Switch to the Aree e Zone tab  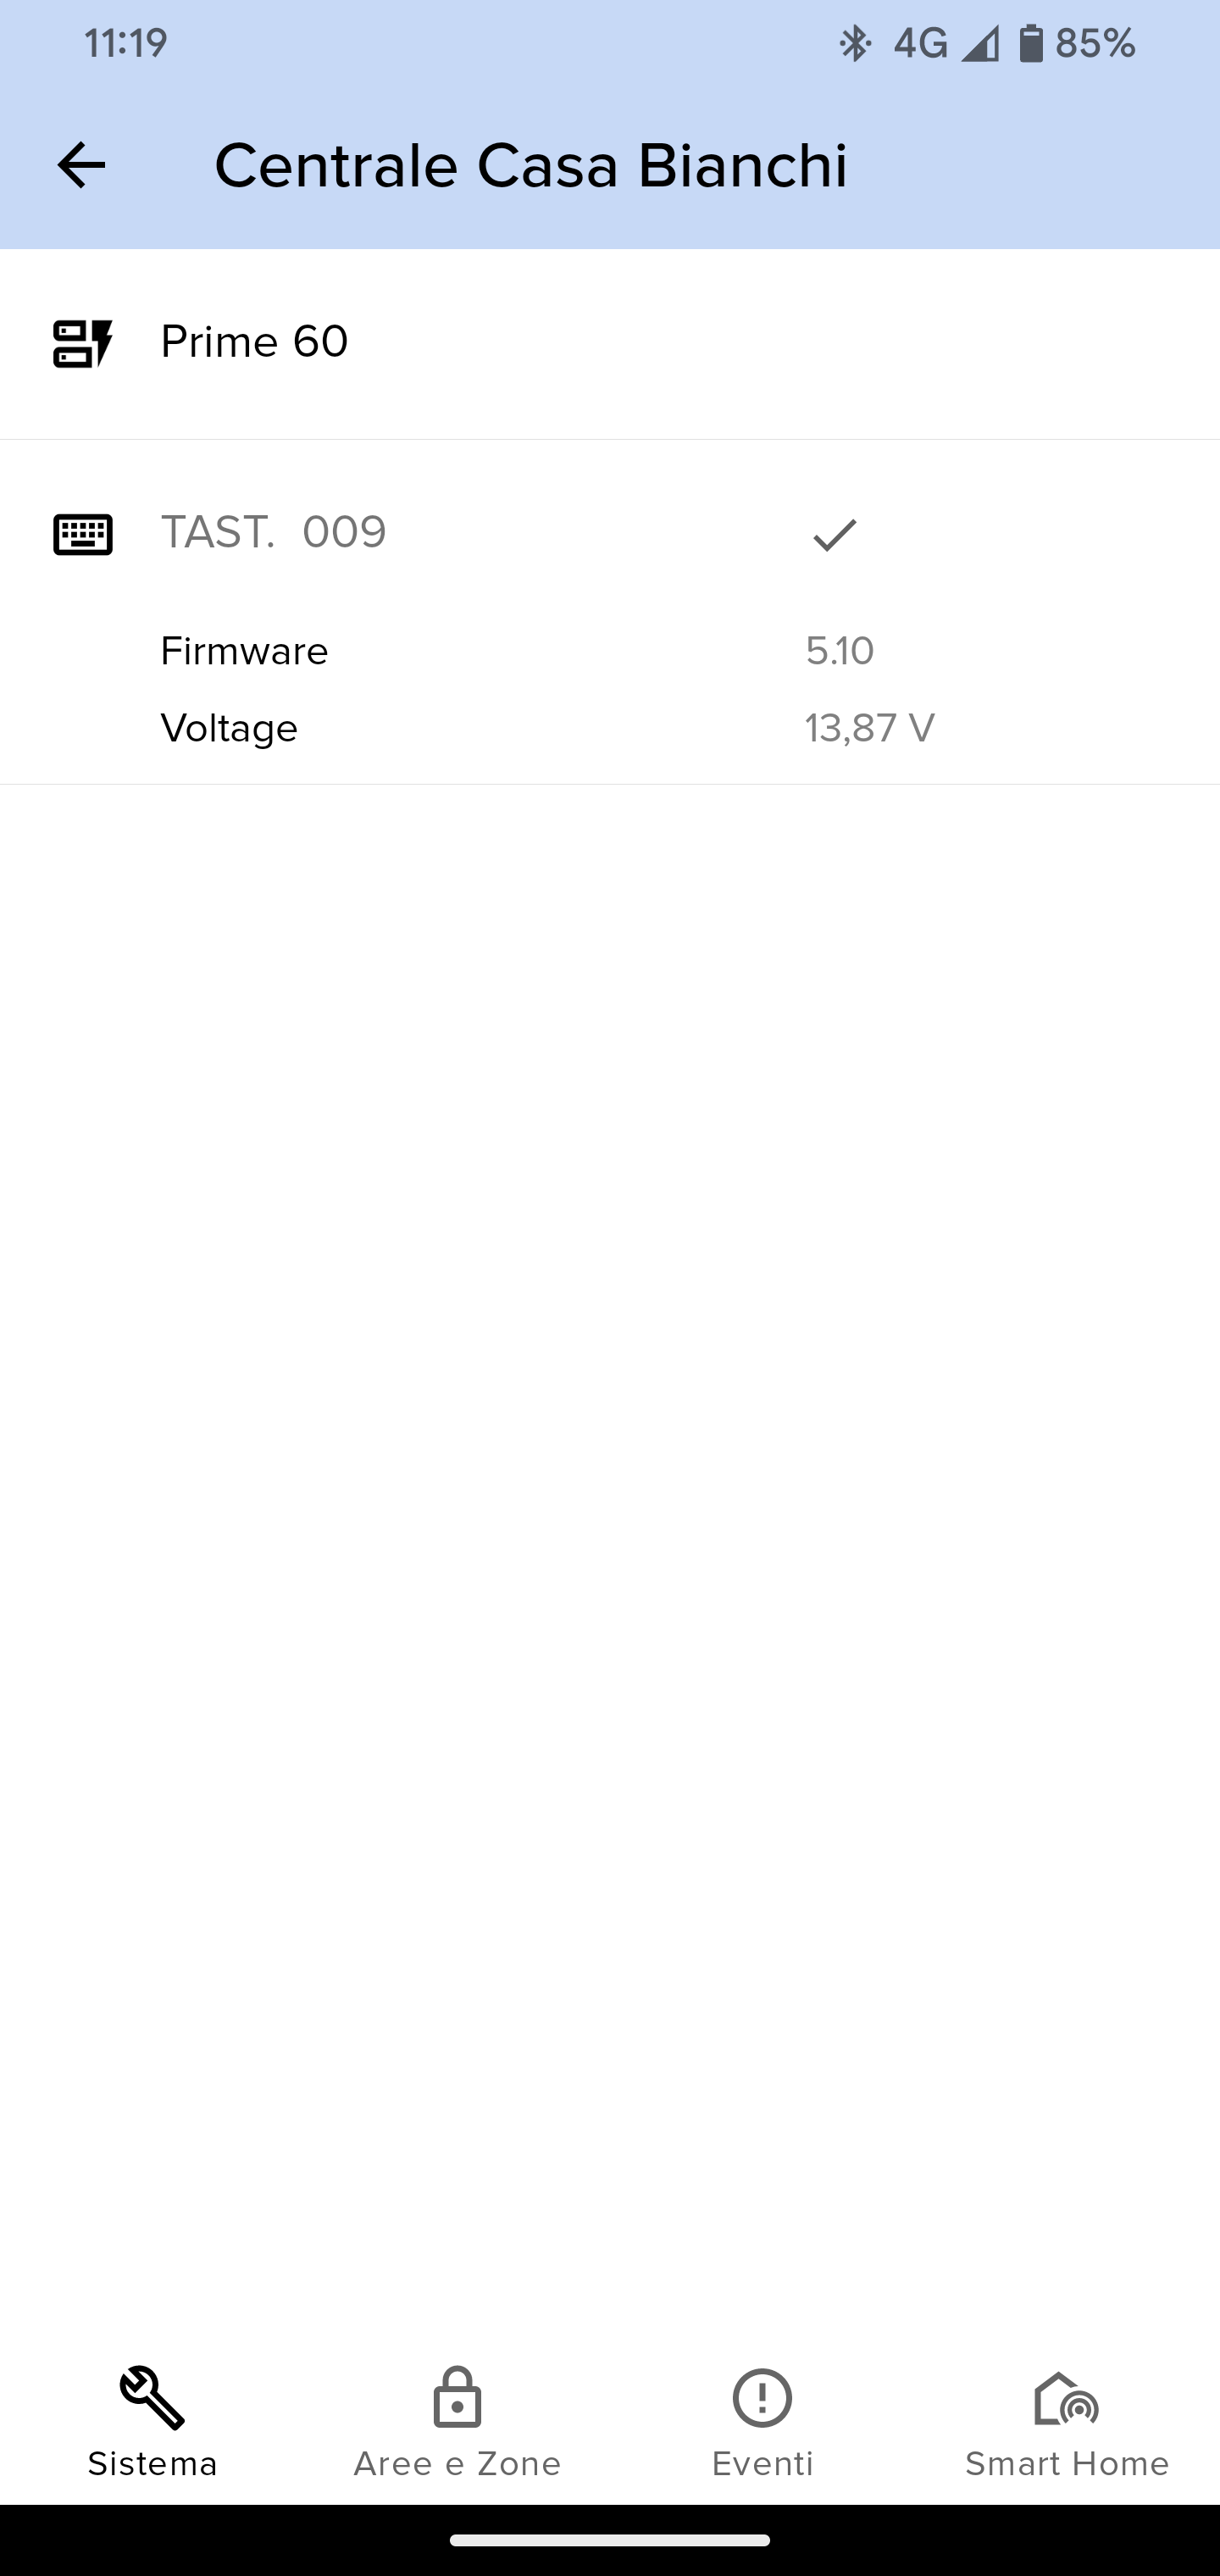point(457,2422)
